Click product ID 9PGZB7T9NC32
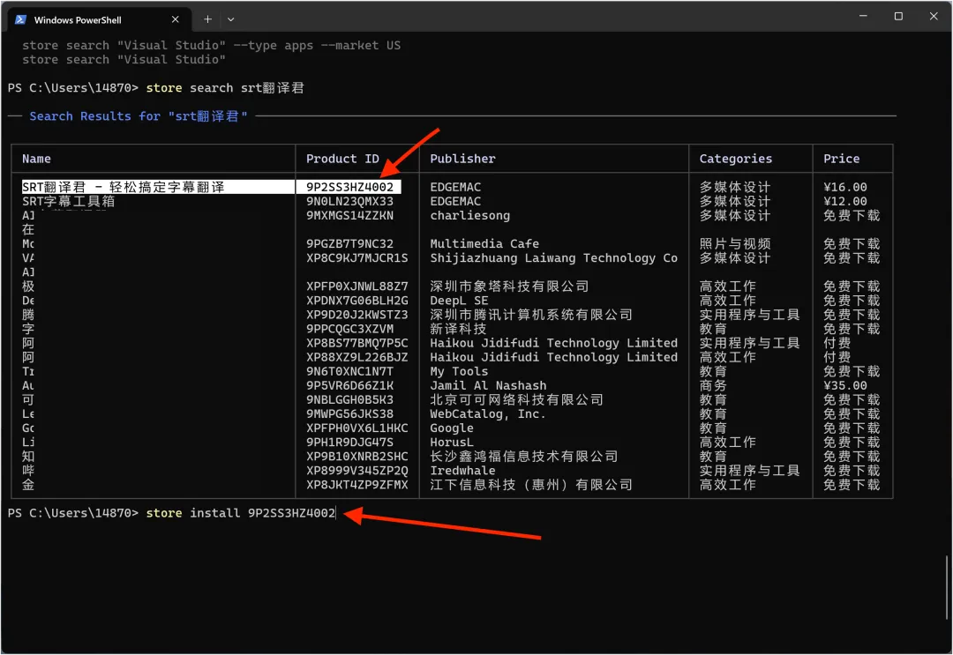953x655 pixels. pos(349,243)
